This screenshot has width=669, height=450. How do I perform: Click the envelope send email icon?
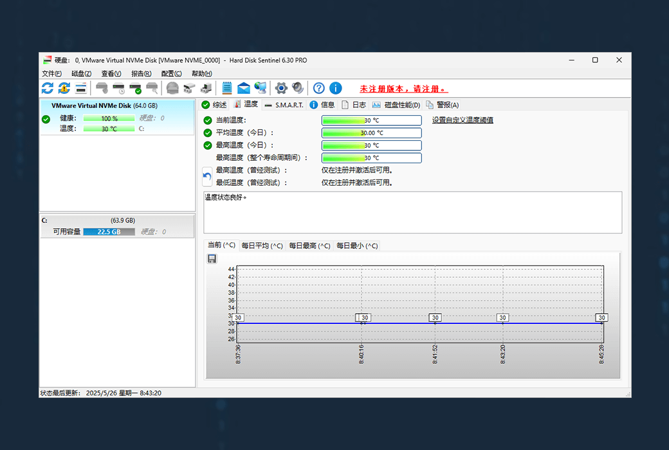click(x=244, y=88)
